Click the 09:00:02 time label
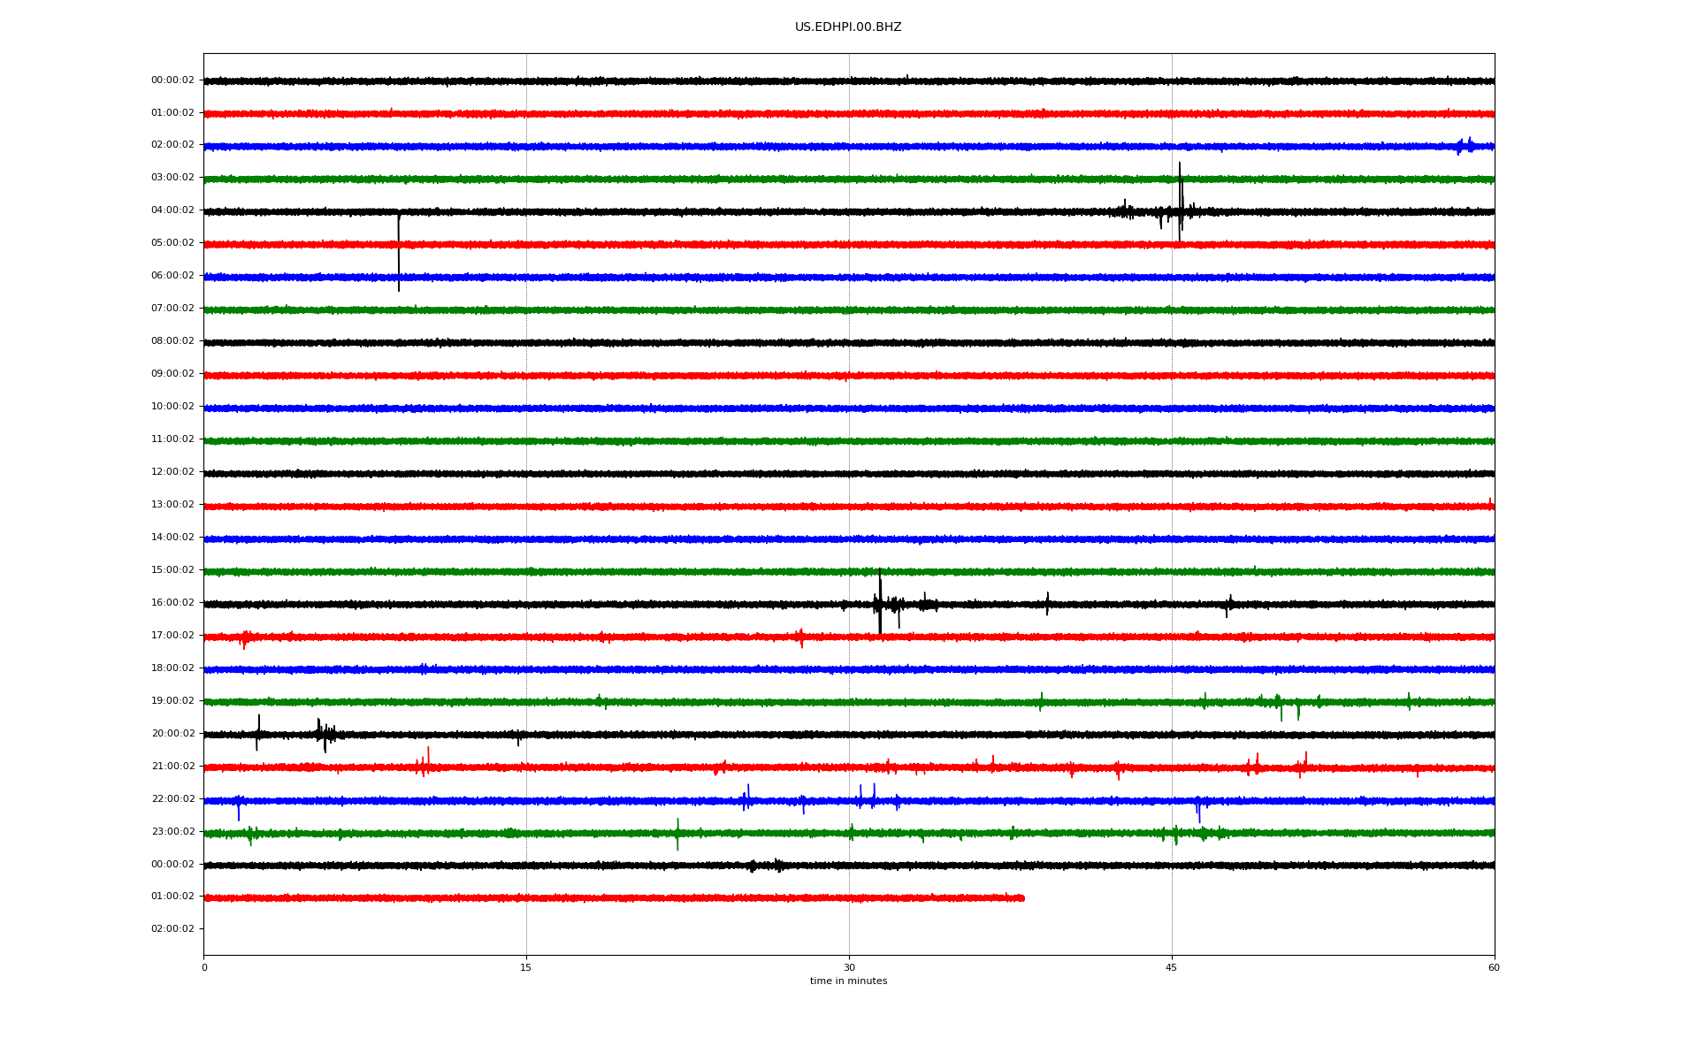 coord(172,374)
